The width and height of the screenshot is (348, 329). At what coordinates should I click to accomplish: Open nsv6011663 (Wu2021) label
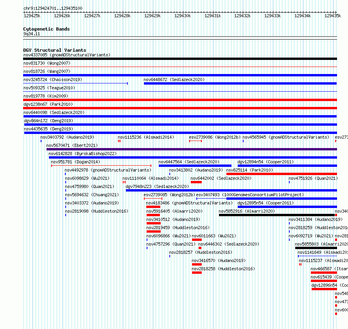pyautogui.click(x=214, y=236)
